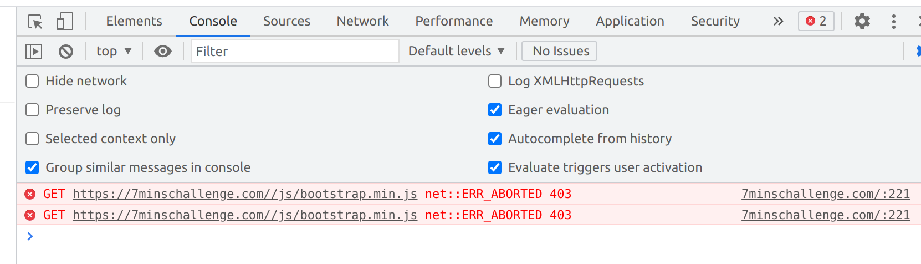
Task: Expand the Default levels dropdown
Action: 456,51
